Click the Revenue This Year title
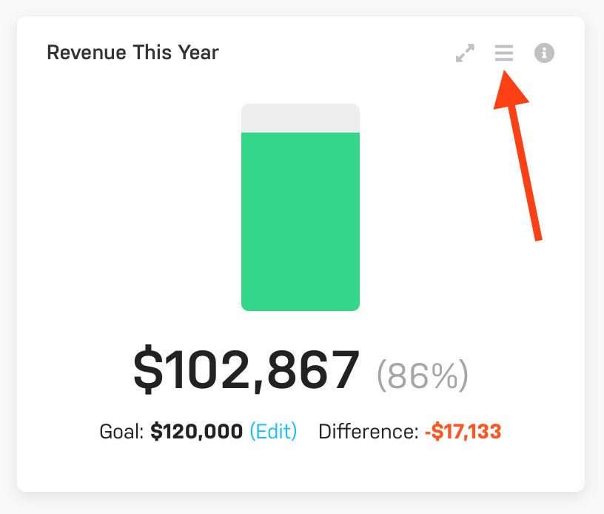Screen dimensions: 604x514 133,53
